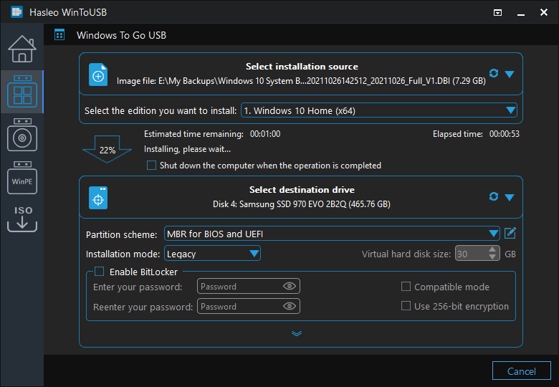Cancel the installation
This screenshot has height=387, width=559.
[x=522, y=371]
